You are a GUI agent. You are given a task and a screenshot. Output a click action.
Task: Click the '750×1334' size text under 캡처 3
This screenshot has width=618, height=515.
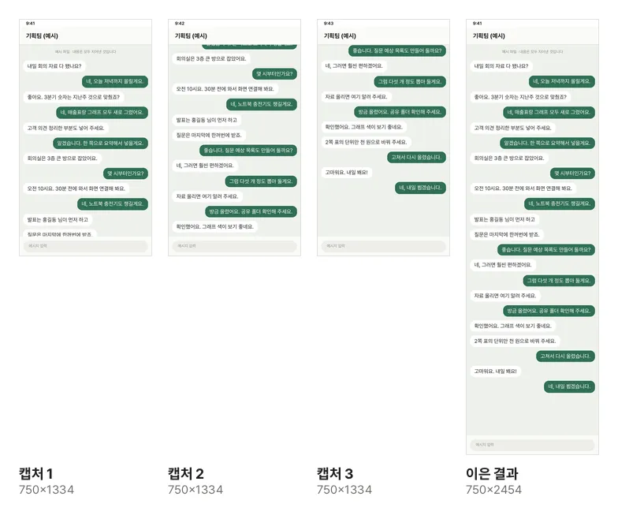pyautogui.click(x=344, y=490)
